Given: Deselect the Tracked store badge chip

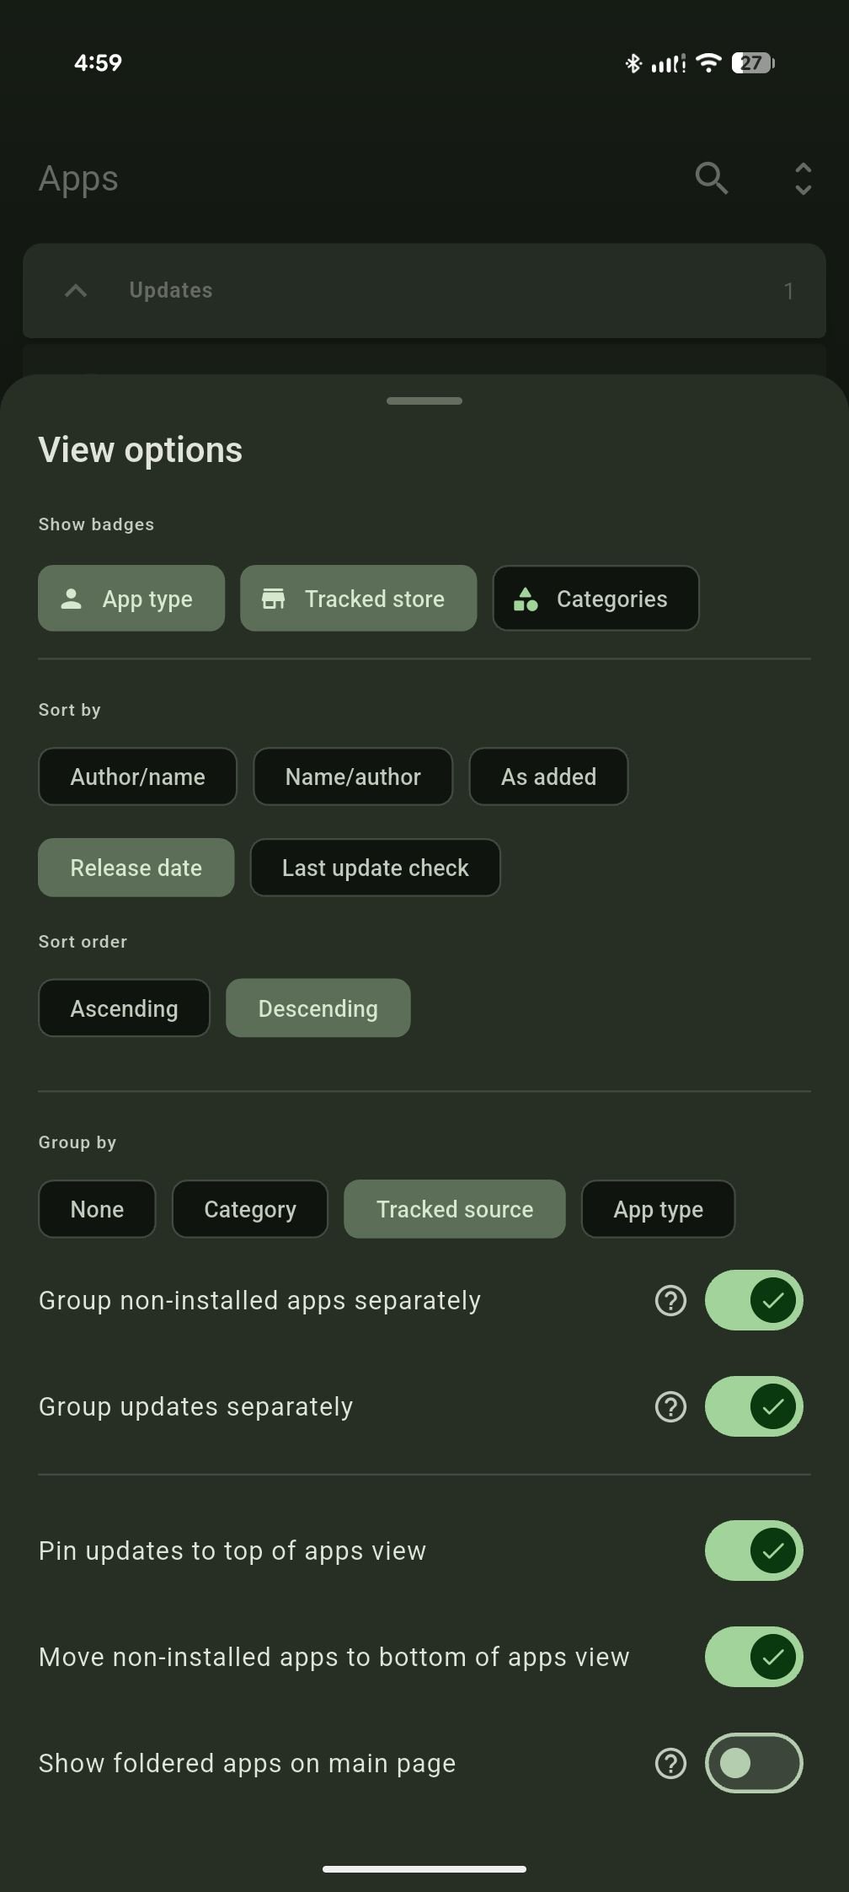Looking at the screenshot, I should coord(359,599).
